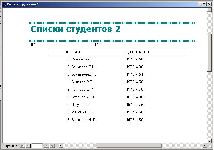Click the report window icon in title bar
The height and width of the screenshot is (150, 214).
[4, 4]
